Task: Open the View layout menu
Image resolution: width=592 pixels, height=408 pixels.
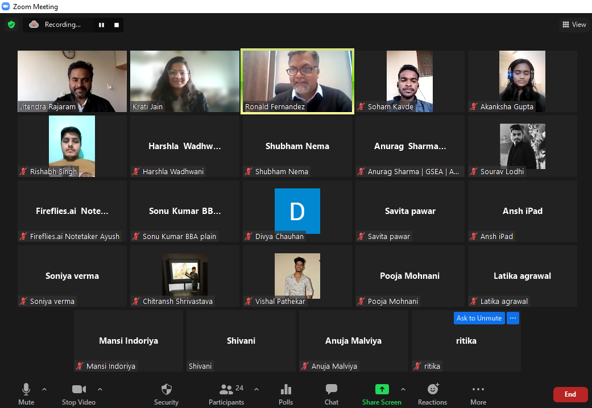Action: 574,24
